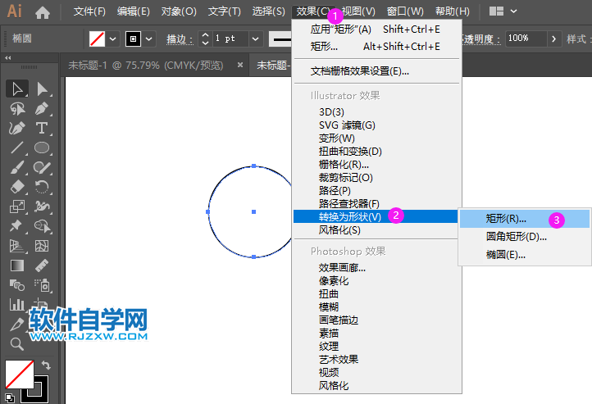The height and width of the screenshot is (404, 592).
Task: Select the Column Graph tool
Action: click(16, 304)
